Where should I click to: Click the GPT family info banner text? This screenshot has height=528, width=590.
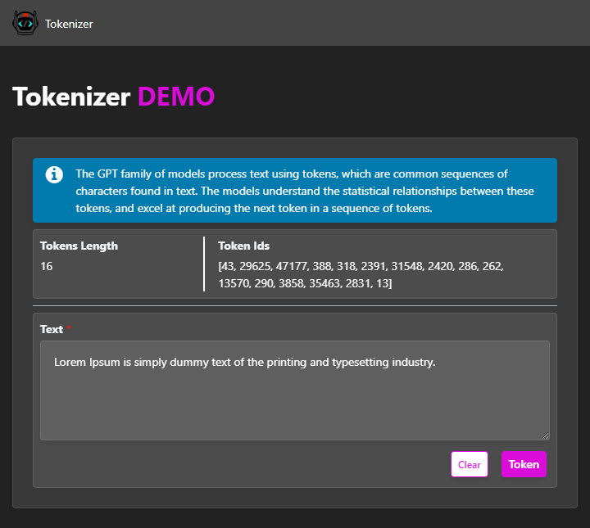304,191
